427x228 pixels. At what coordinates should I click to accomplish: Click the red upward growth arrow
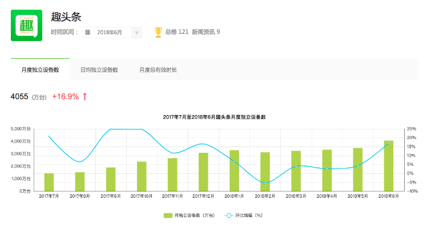coord(84,96)
